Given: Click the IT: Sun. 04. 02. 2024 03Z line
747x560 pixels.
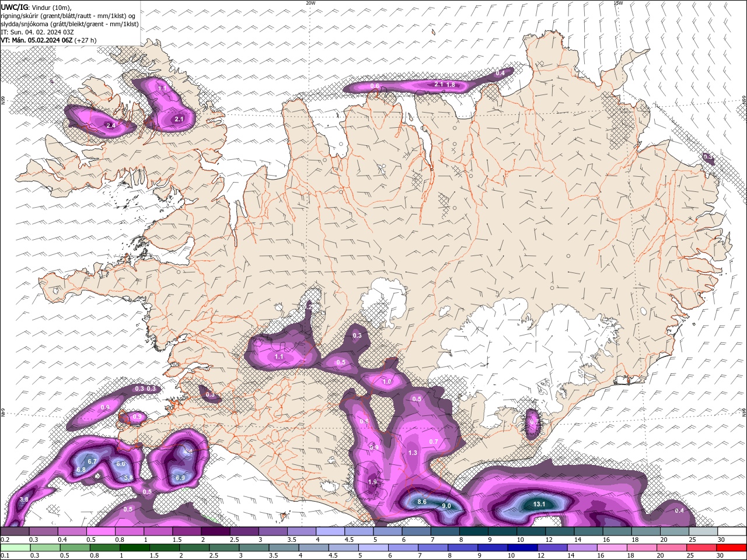Looking at the screenshot, I should 37,32.
